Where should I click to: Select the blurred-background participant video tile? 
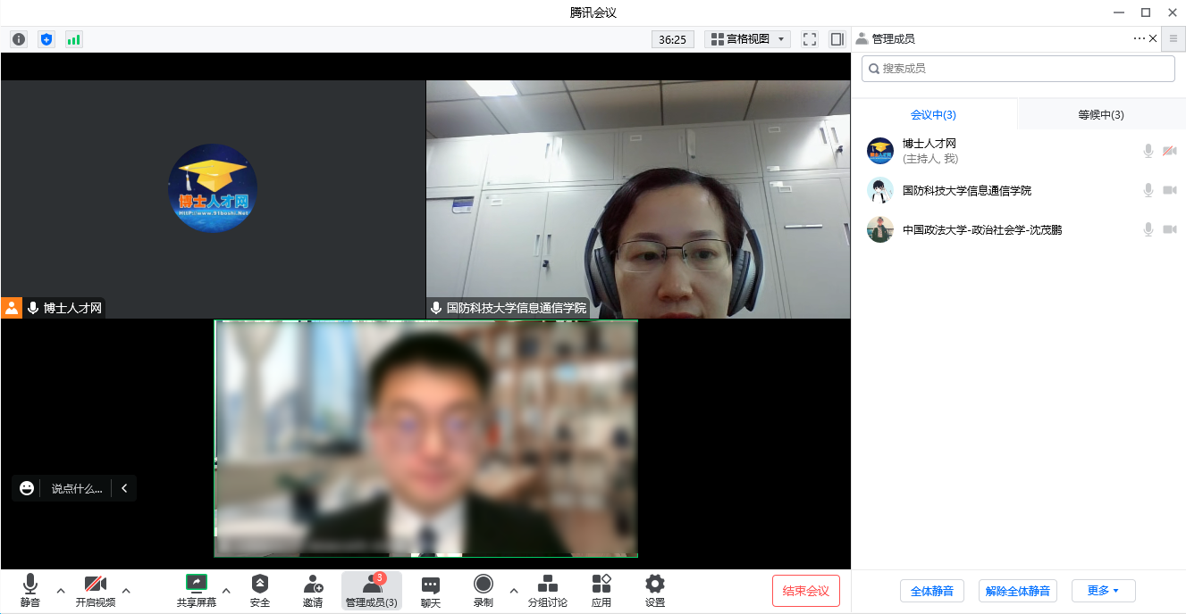[425, 438]
